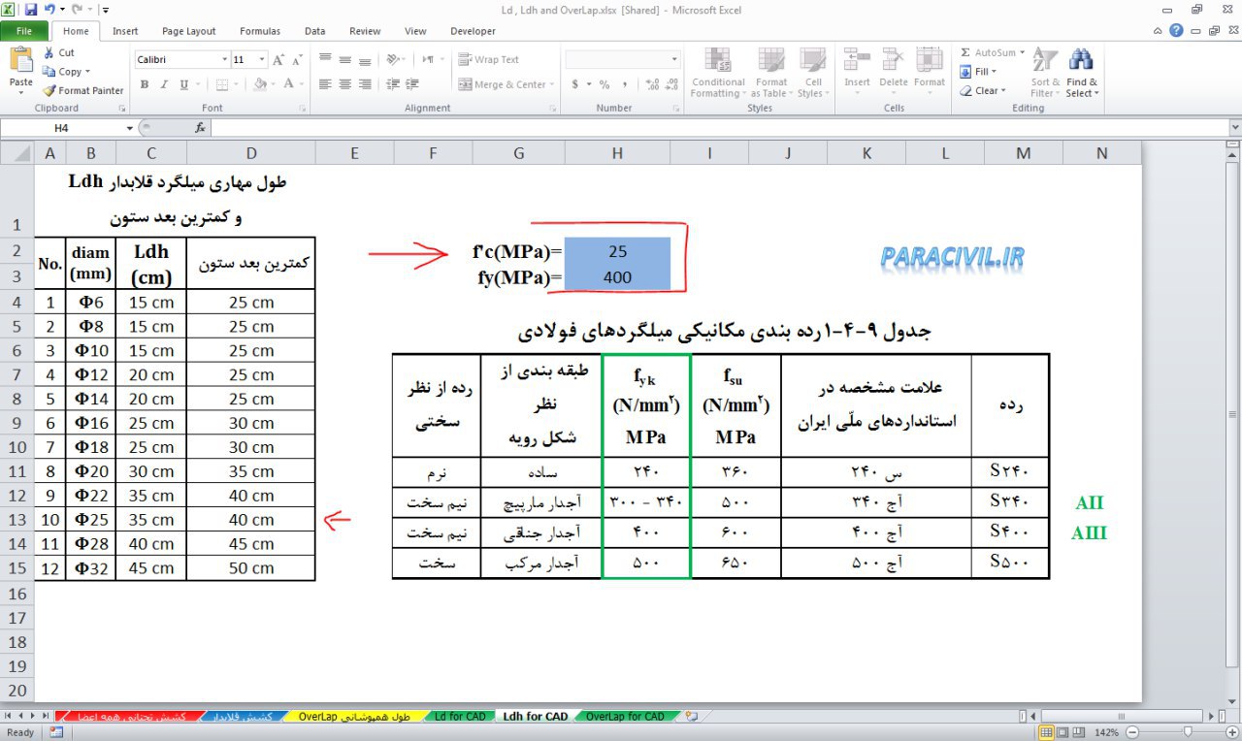This screenshot has width=1242, height=741.
Task: Click Format cells icon in Cells group
Action: point(930,59)
